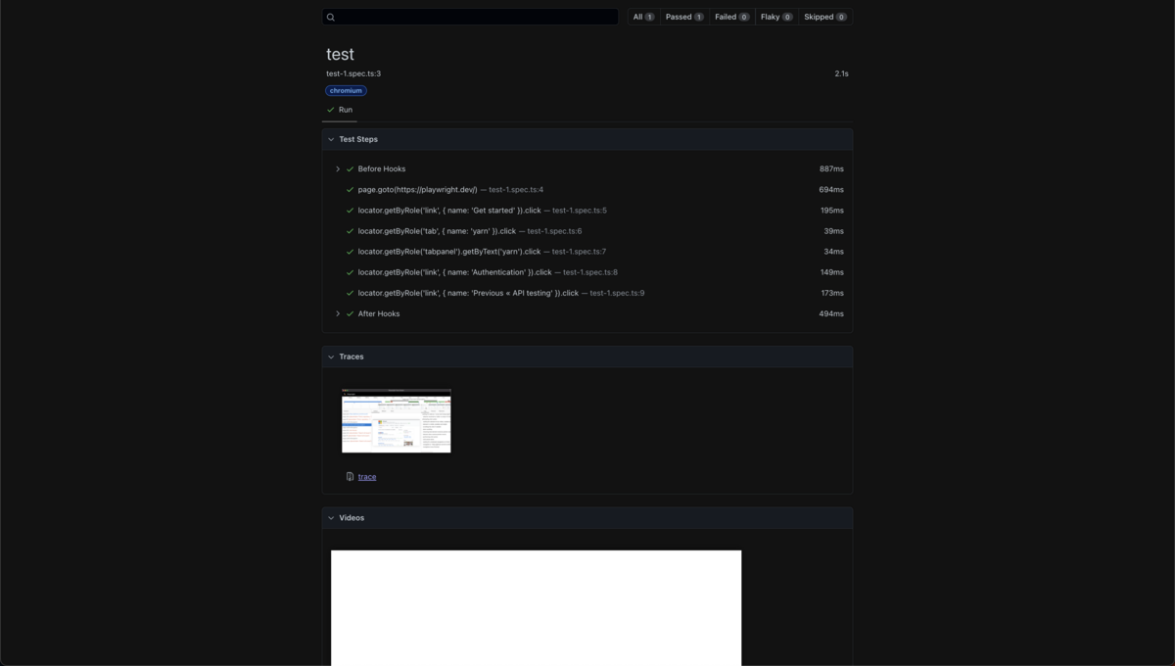Screen dimensions: 1175x666
Task: Click the search magnifier icon
Action: coord(331,17)
